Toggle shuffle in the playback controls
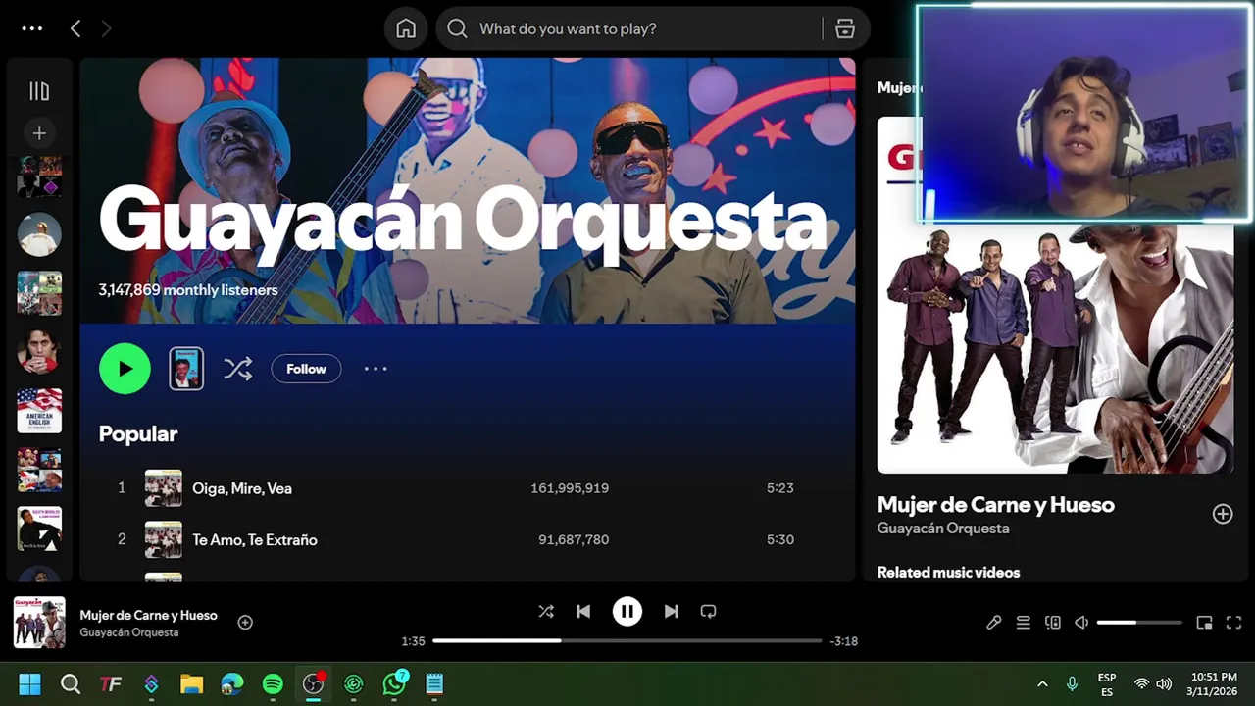 (x=546, y=611)
